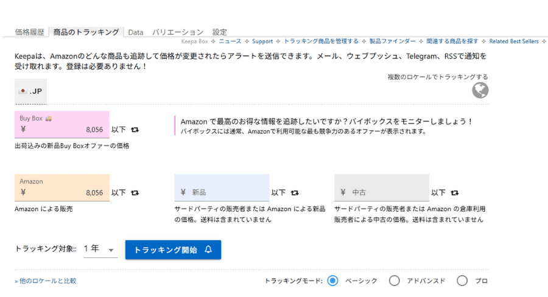548x297 pixels.
Task: Open the 他のロケールと比較 link
Action: (x=46, y=281)
